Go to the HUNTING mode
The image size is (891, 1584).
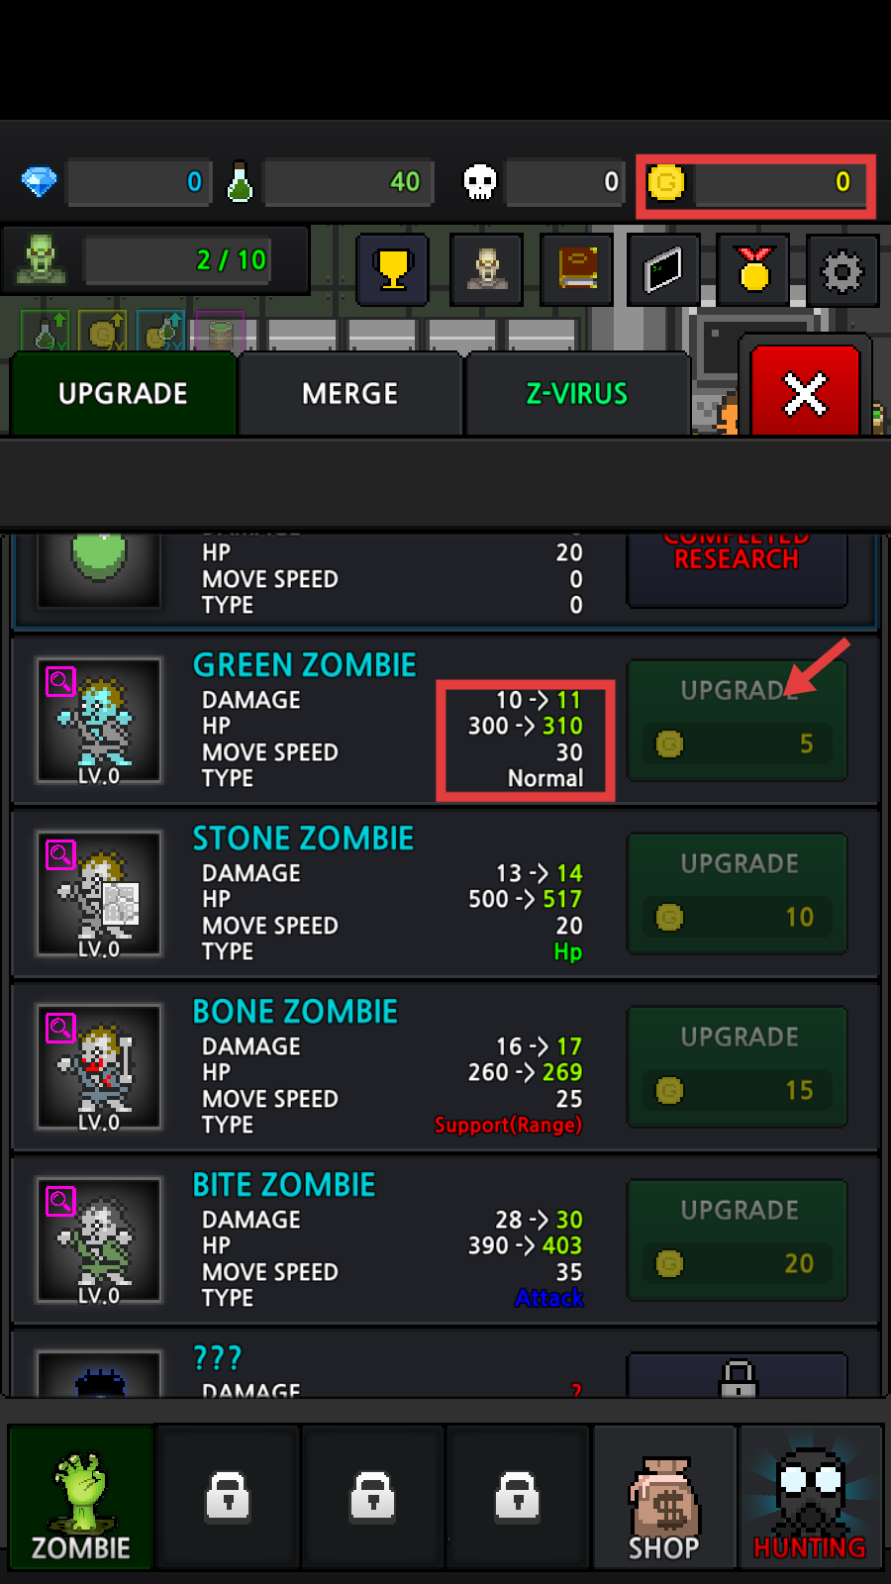811,1498
